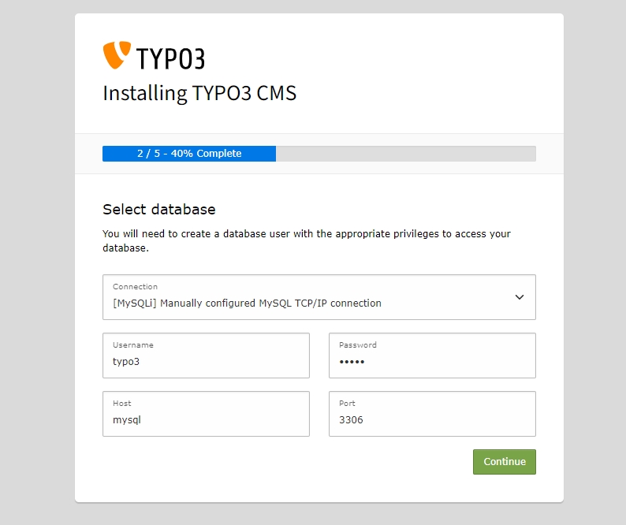This screenshot has width=626, height=525.
Task: Click the masked Password dots
Action: click(352, 362)
